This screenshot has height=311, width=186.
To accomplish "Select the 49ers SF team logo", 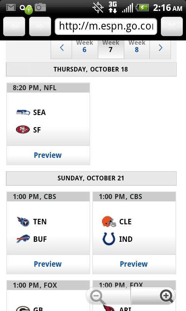I will [23, 129].
